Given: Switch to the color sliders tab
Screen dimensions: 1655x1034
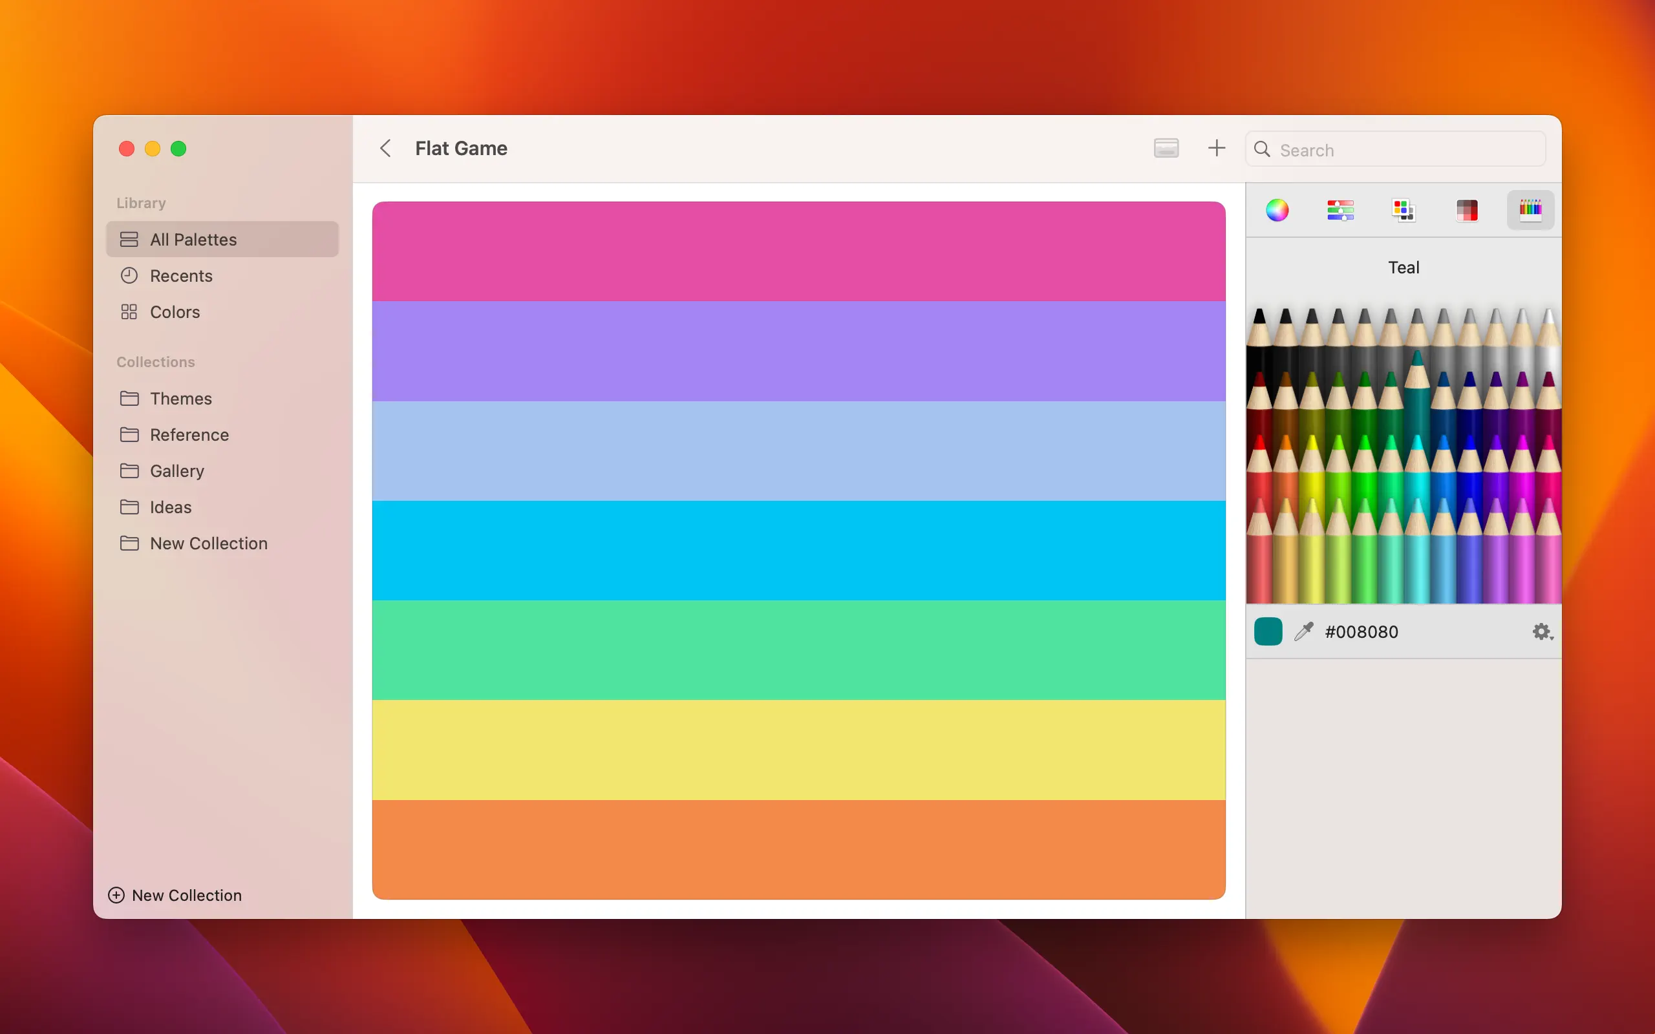Looking at the screenshot, I should 1340,210.
